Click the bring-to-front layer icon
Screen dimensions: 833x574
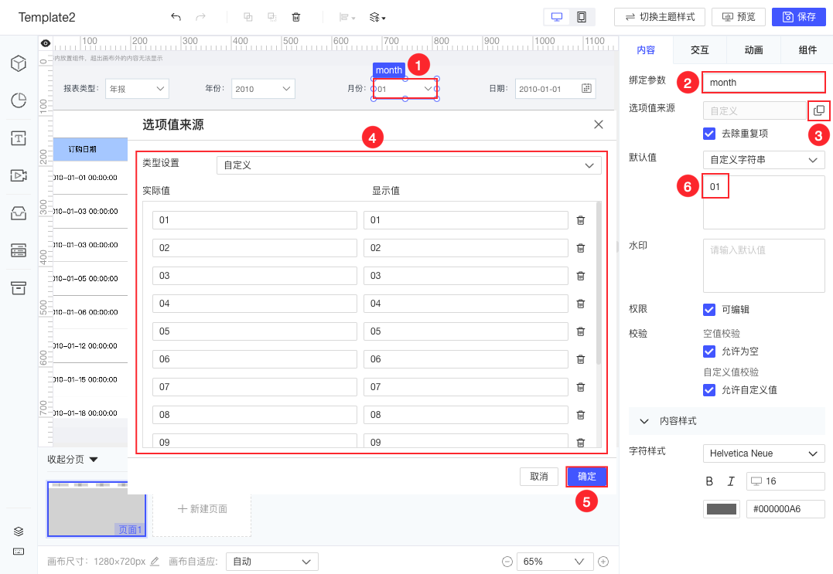tap(248, 17)
